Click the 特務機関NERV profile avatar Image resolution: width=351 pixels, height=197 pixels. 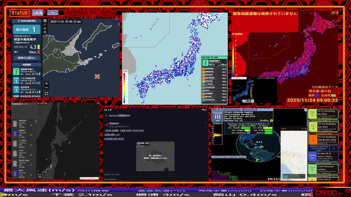(106, 124)
